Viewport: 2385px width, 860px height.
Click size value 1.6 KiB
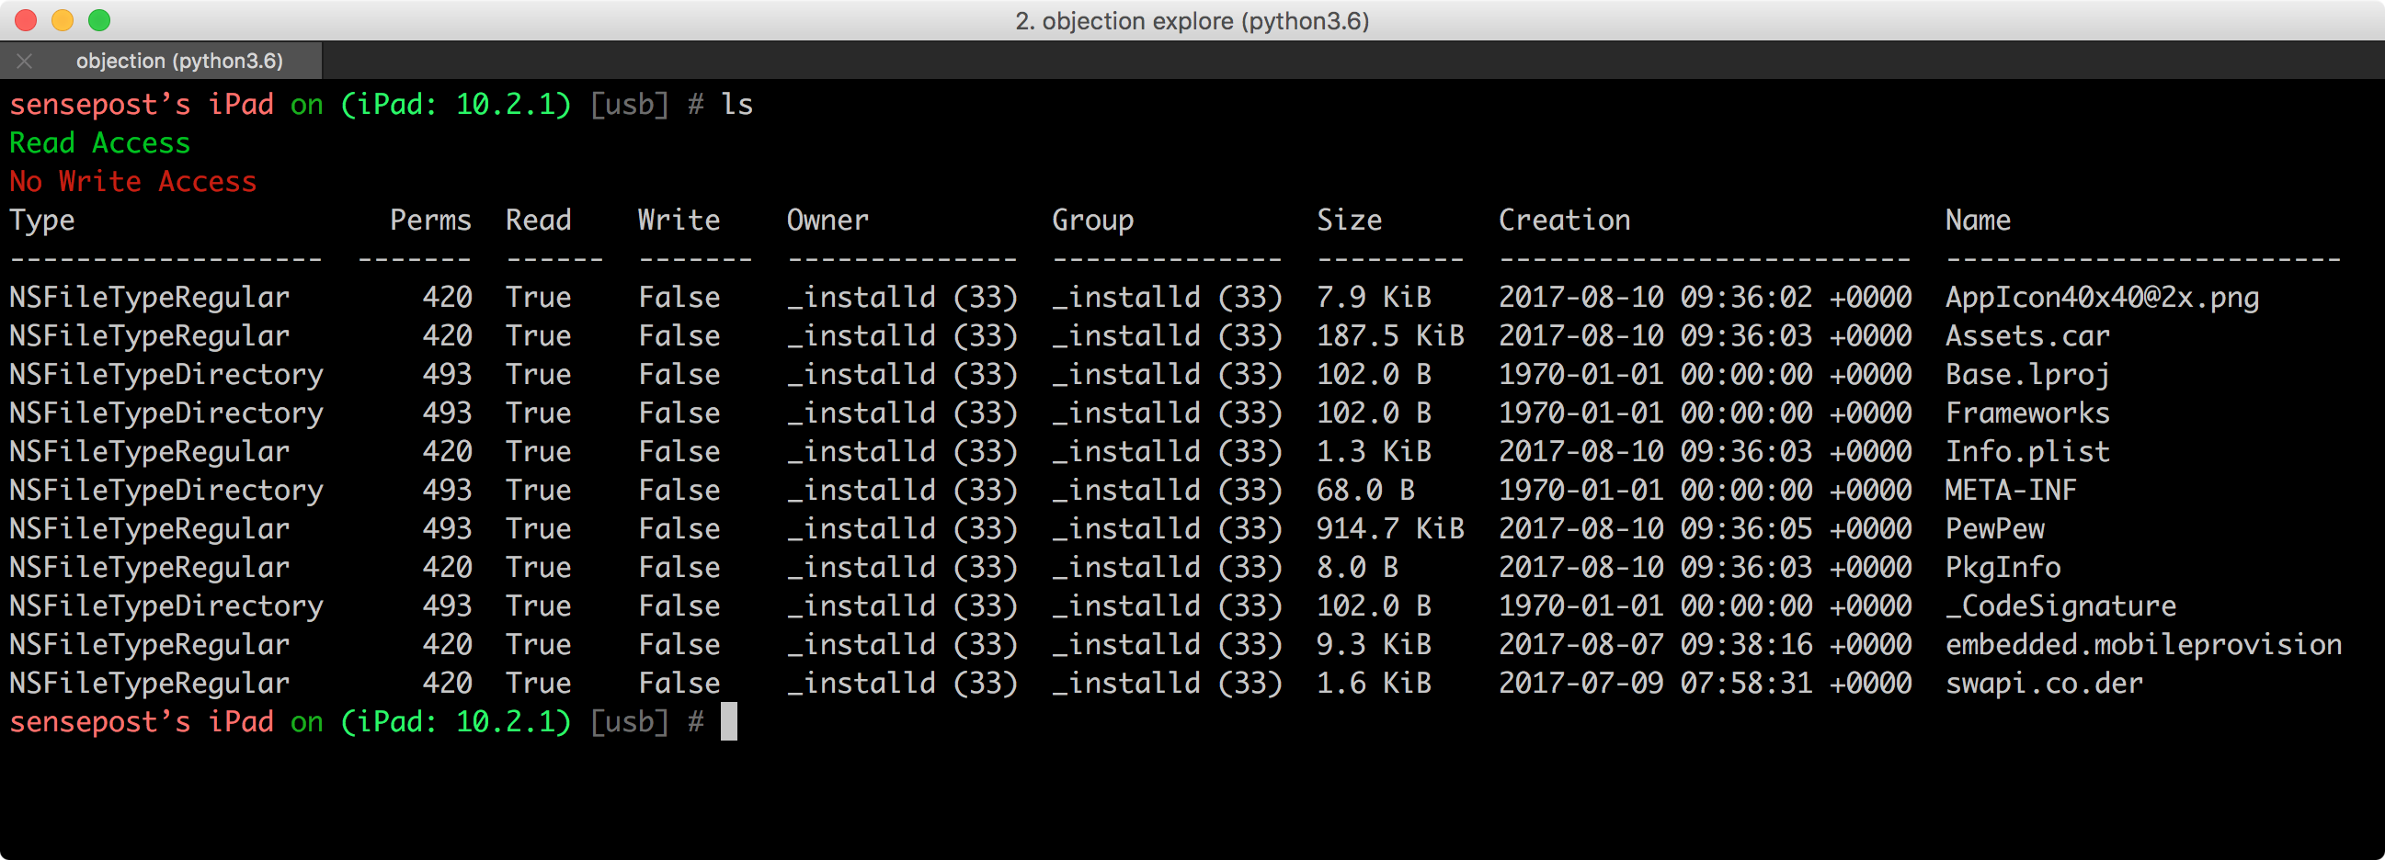tap(1374, 684)
